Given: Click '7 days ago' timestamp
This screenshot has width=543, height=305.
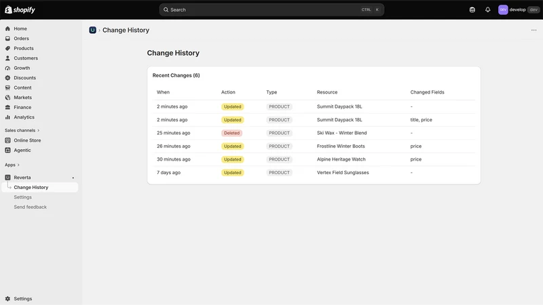Looking at the screenshot, I should 168,173.
